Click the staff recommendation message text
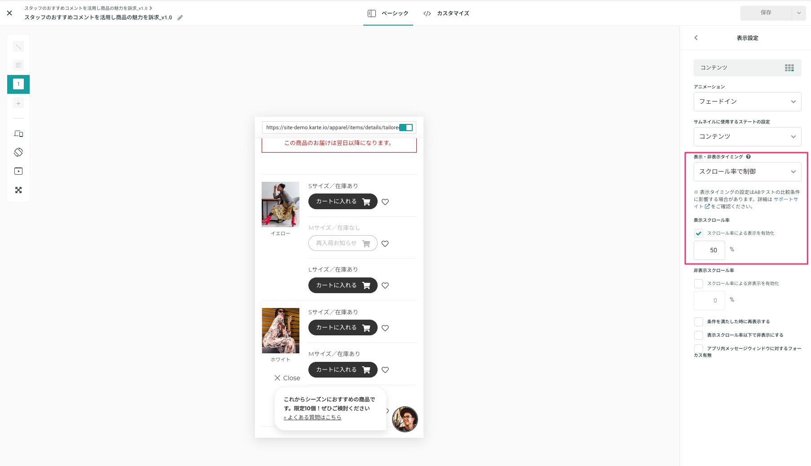Viewport: 811px width, 466px height. pyautogui.click(x=329, y=404)
